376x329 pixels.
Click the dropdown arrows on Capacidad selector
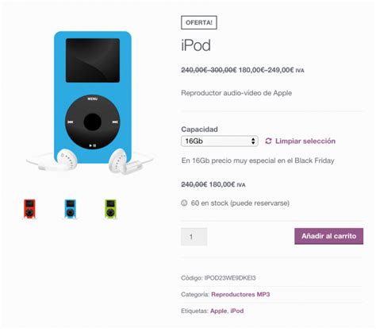253,141
